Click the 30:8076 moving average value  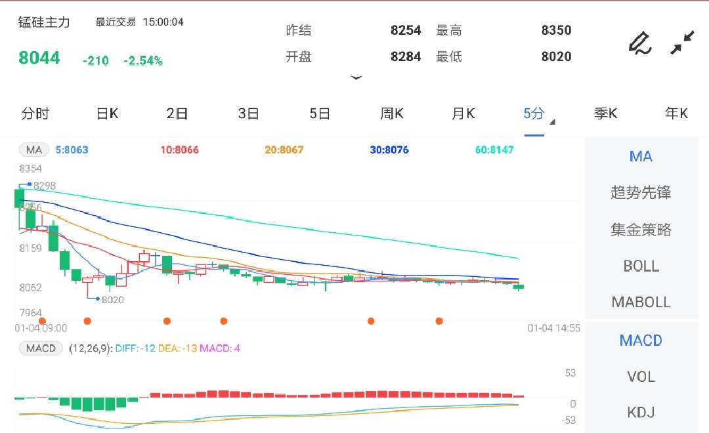click(389, 150)
